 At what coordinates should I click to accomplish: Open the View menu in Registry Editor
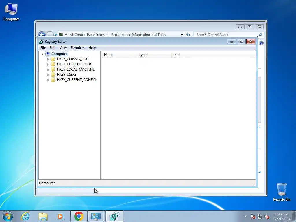63,48
